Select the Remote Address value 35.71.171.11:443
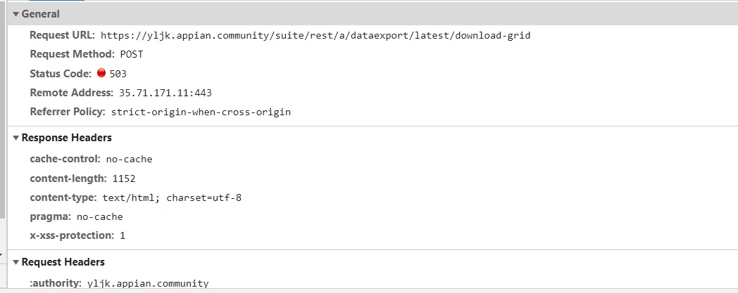 [165, 93]
